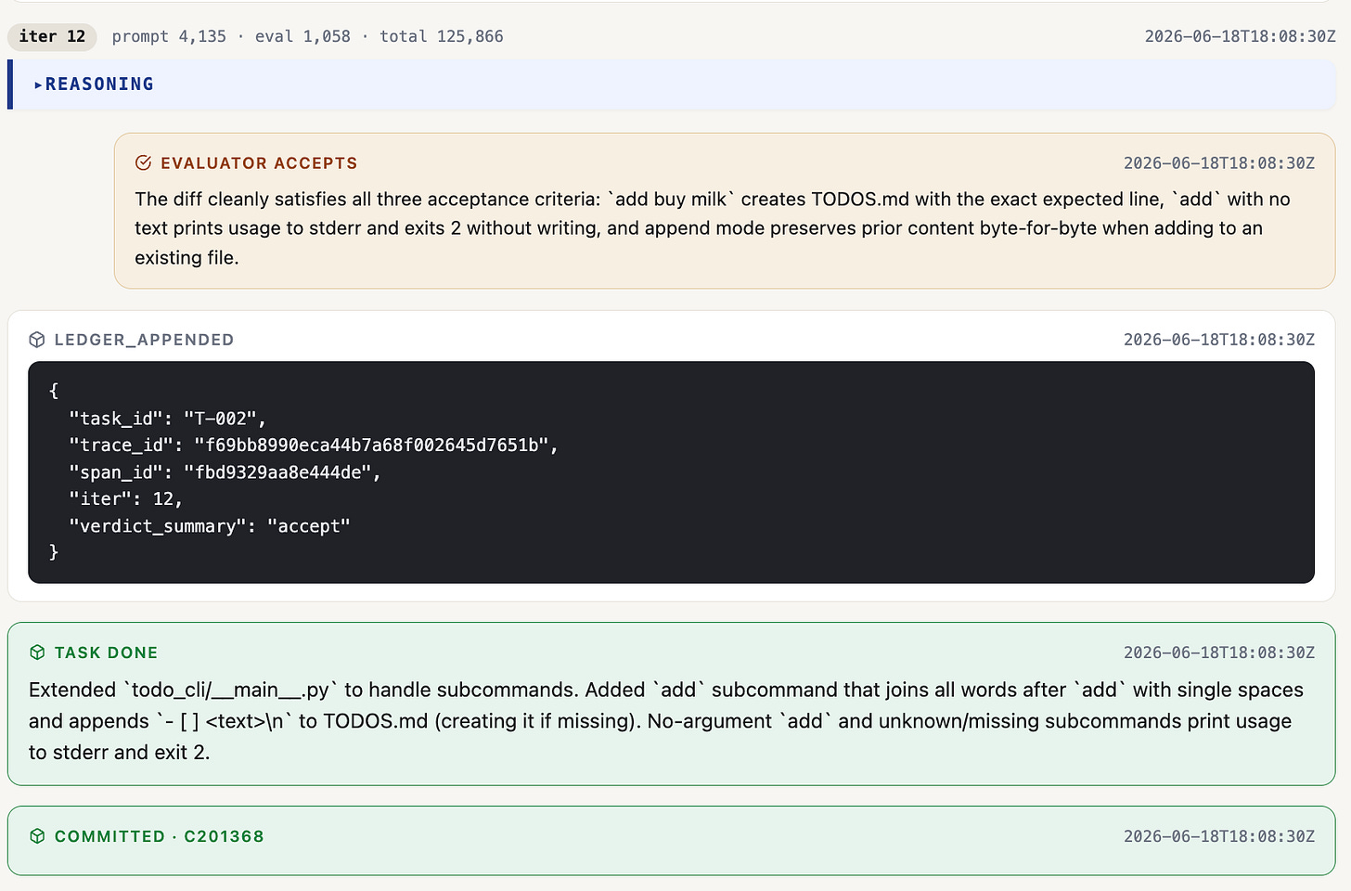Click the LEDGER_APPENDED cube icon

tap(37, 340)
